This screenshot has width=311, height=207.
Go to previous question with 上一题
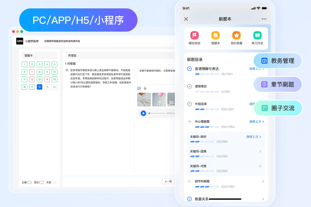click(168, 181)
